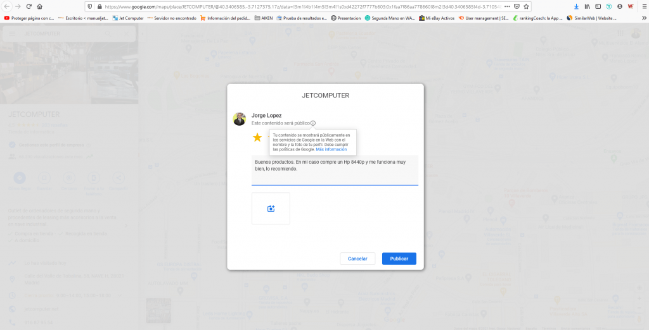This screenshot has height=330, width=649.
Task: Open the 'Proteger página con c...' bookmark
Action: (x=29, y=18)
